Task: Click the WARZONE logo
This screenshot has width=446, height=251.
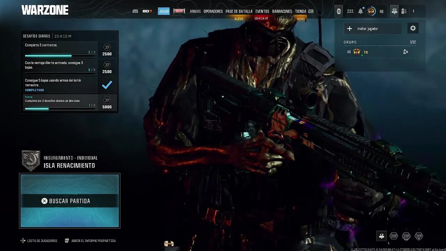Action: click(45, 10)
